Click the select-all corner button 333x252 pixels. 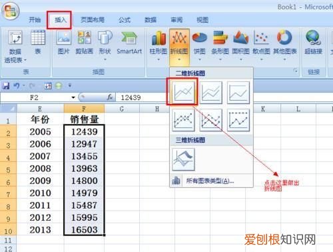[8, 109]
